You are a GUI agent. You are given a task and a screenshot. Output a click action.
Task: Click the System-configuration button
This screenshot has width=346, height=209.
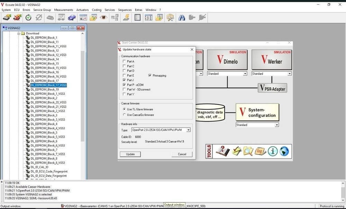257,112
